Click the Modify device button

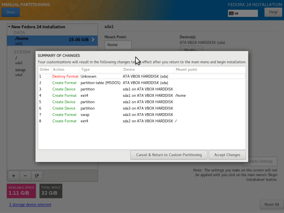[191, 49]
